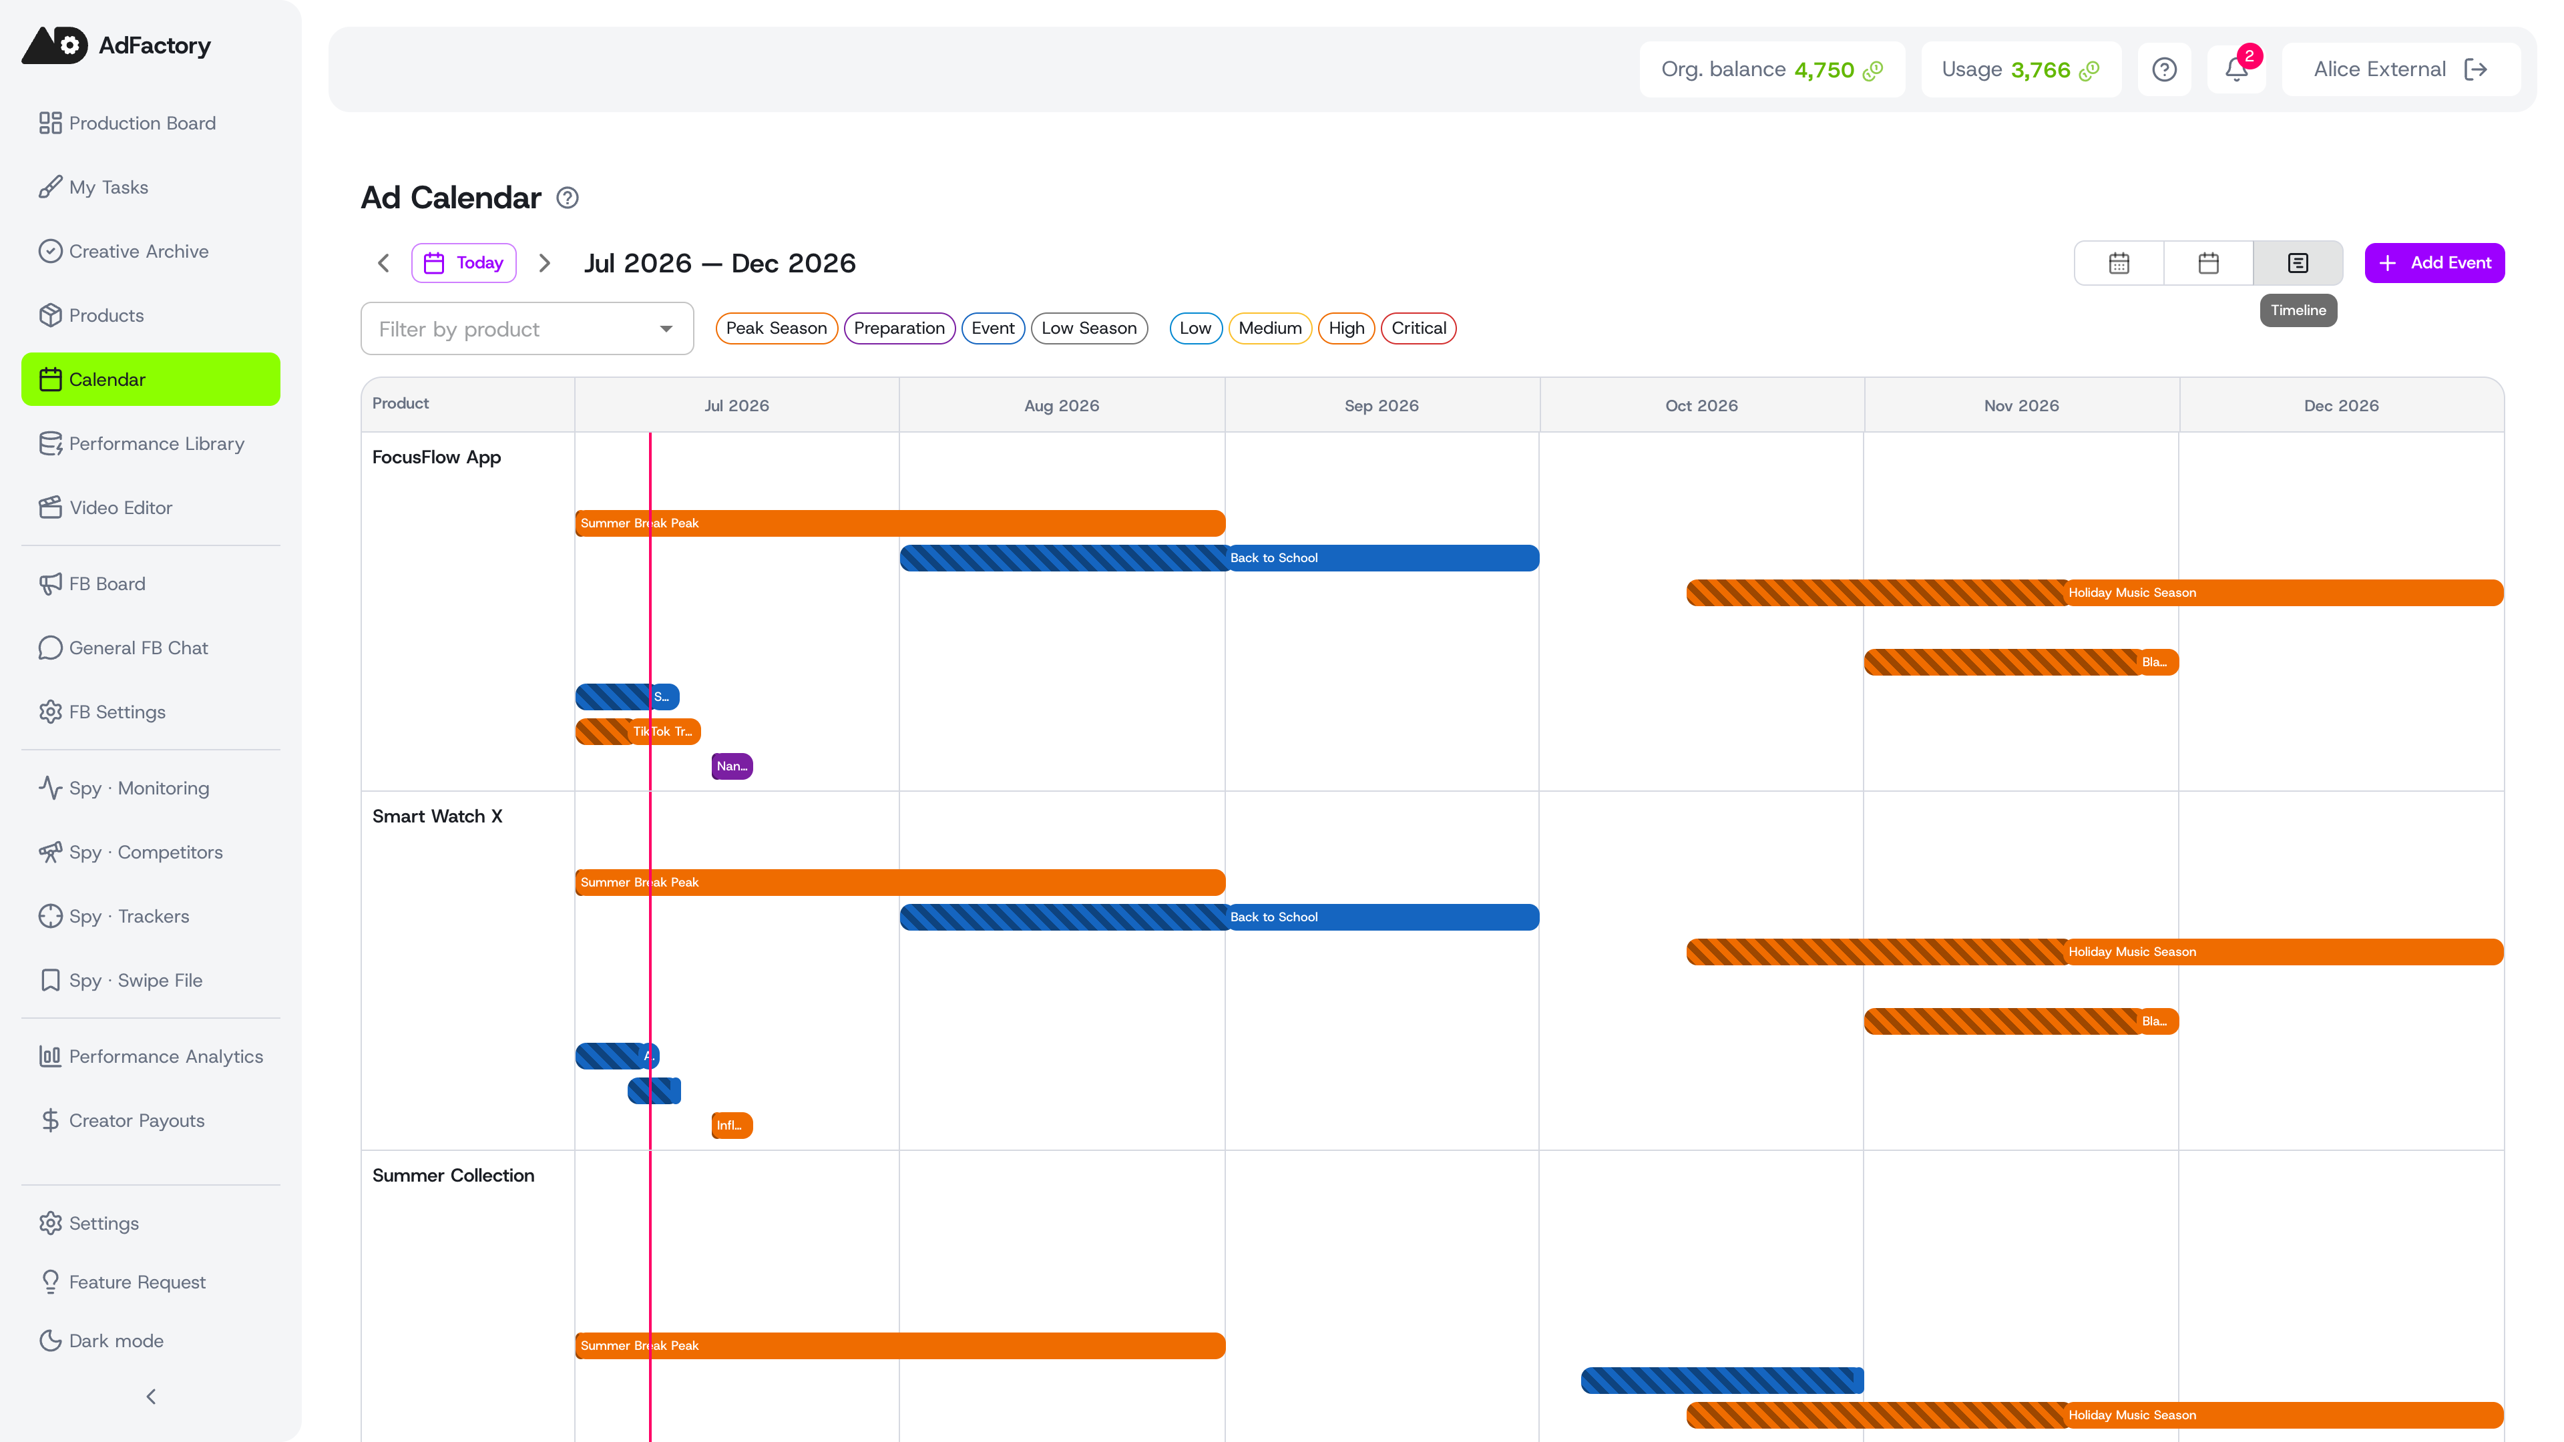Select the Timeline view icon
The width and height of the screenshot is (2564, 1442).
[2298, 263]
